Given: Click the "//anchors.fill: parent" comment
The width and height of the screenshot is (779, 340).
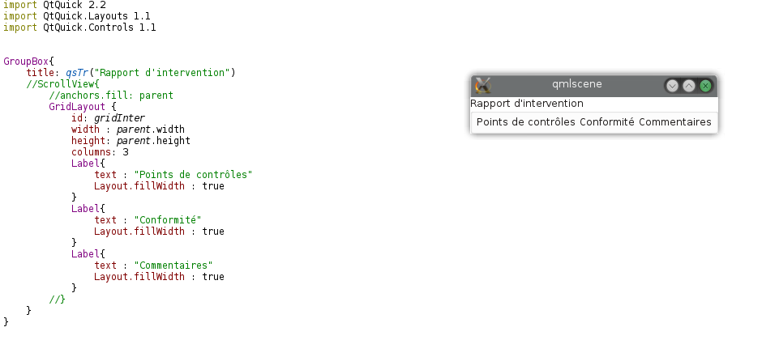Looking at the screenshot, I should 111,96.
